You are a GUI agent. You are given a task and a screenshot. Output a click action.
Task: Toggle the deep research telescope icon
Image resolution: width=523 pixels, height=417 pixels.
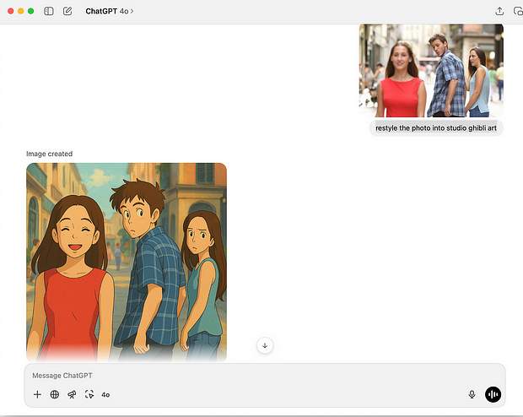pyautogui.click(x=72, y=395)
